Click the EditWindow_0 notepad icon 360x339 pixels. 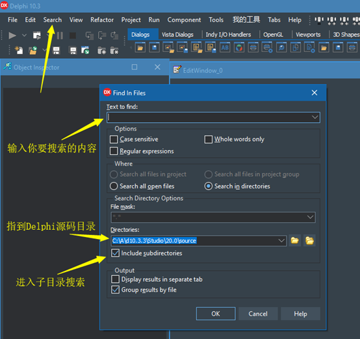click(177, 69)
